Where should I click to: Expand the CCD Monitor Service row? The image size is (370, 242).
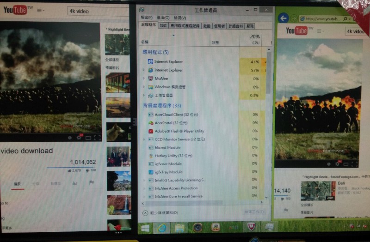pyautogui.click(x=144, y=139)
